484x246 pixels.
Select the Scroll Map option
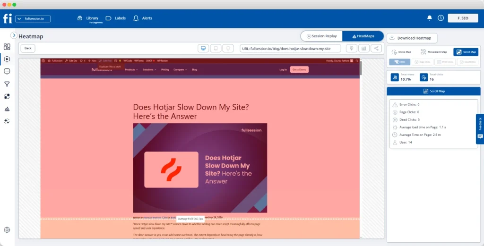[x=466, y=52]
